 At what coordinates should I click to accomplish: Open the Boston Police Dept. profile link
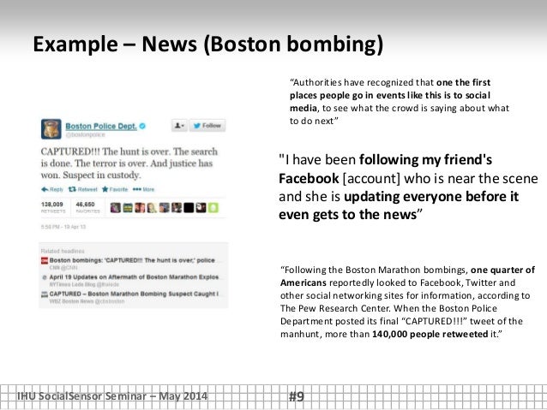[x=101, y=126]
